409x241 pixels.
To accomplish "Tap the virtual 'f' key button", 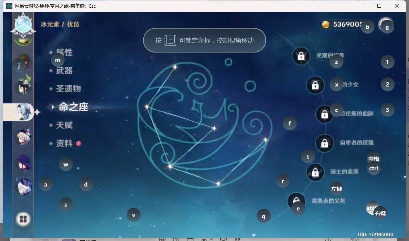I will (x=290, y=124).
